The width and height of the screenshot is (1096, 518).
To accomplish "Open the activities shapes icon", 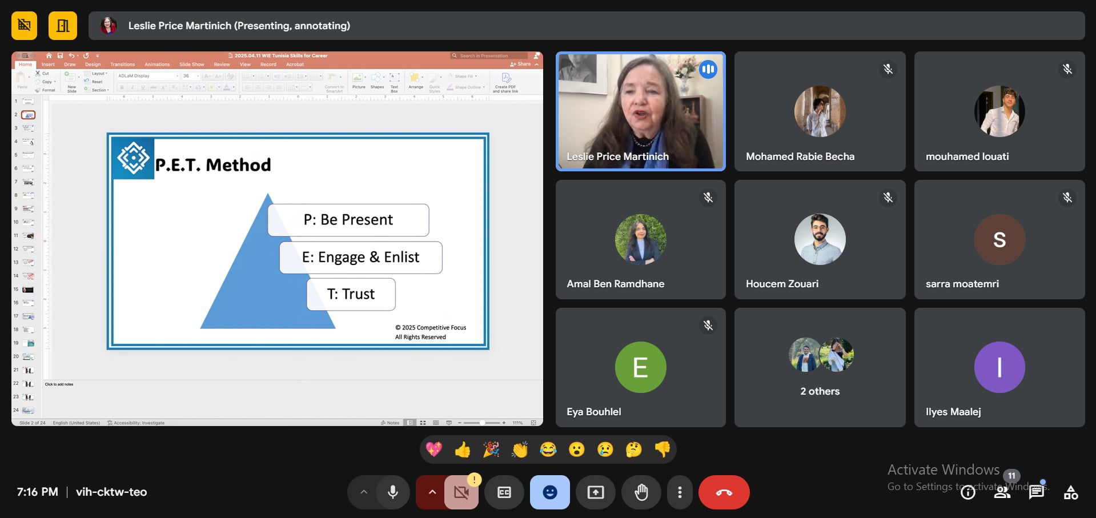I will tap(1070, 492).
